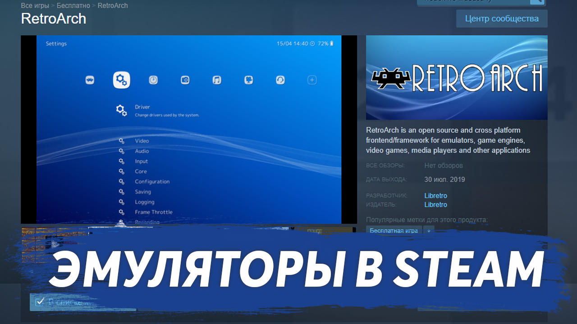577x324 pixels.
Task: Open the Libretro publisher link
Action: 436,205
